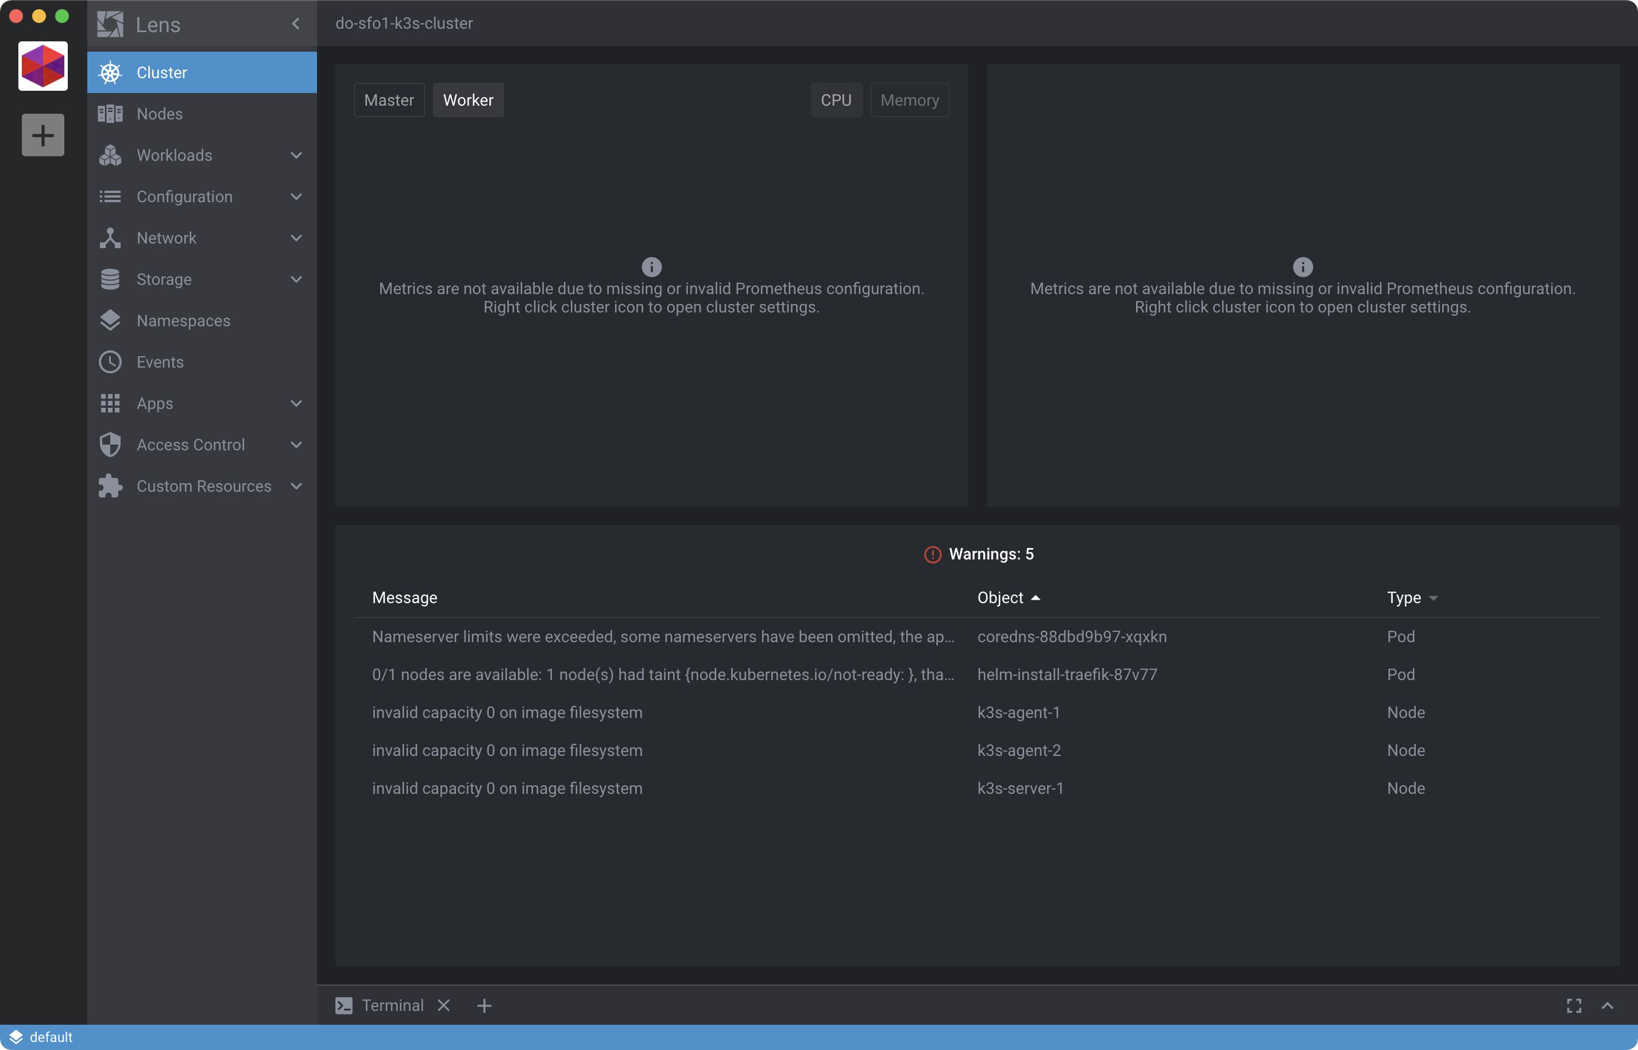Open the coredns-88dbd9b97-xqxkn warning row
This screenshot has height=1050, width=1638.
[977, 637]
